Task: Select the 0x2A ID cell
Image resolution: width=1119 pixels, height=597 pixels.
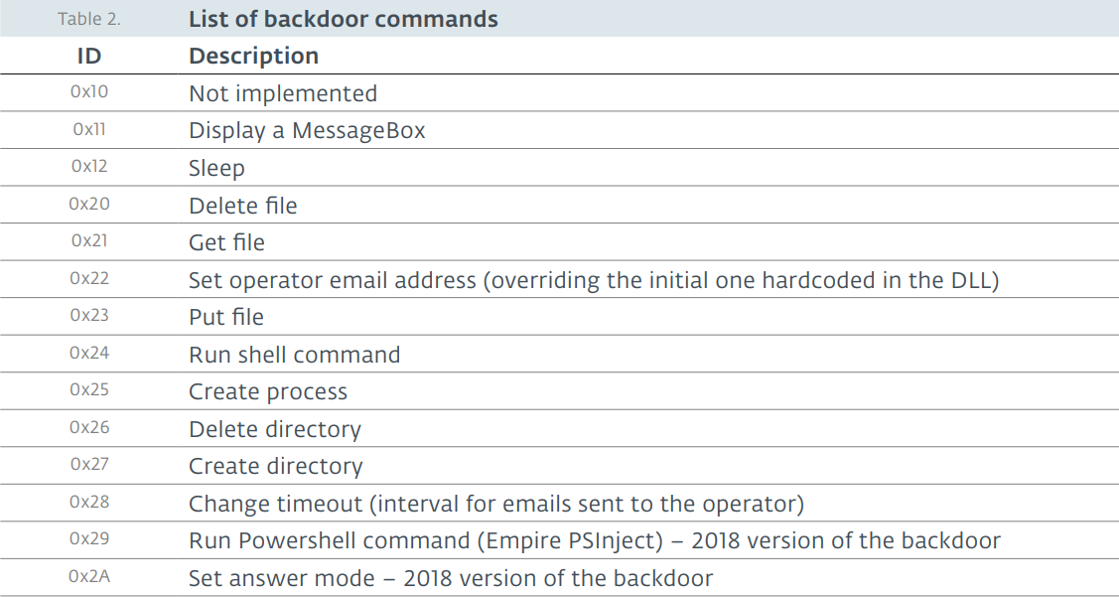Action: tap(89, 576)
